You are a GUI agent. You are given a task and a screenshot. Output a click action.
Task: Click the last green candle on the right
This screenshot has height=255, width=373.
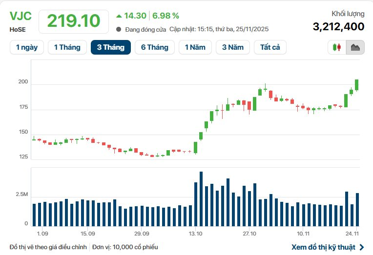pyautogui.click(x=357, y=85)
